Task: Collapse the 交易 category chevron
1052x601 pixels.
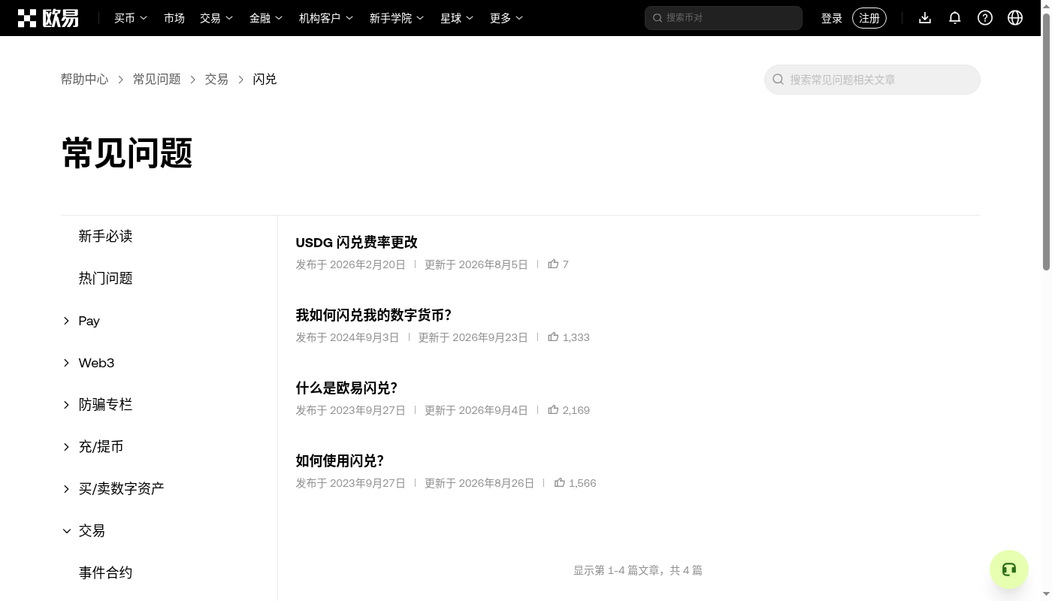Action: [66, 531]
